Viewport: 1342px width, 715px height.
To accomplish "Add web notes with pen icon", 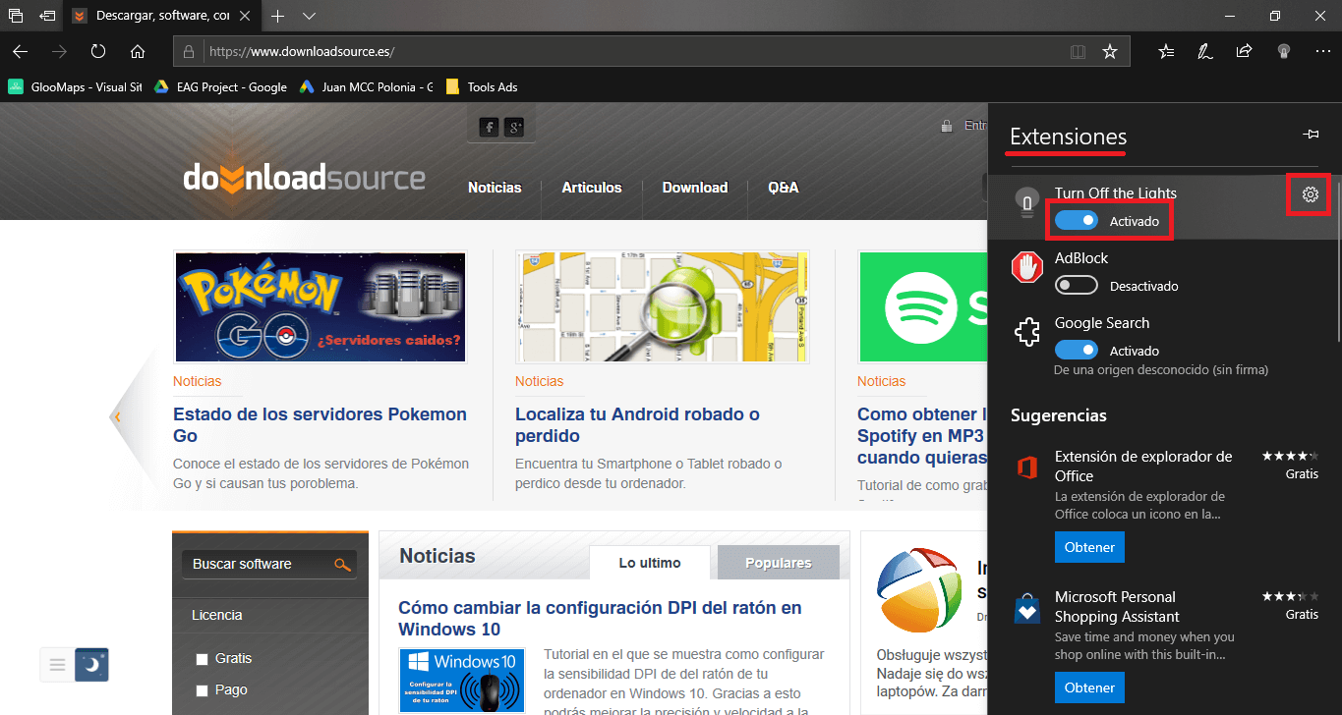I will 1204,51.
